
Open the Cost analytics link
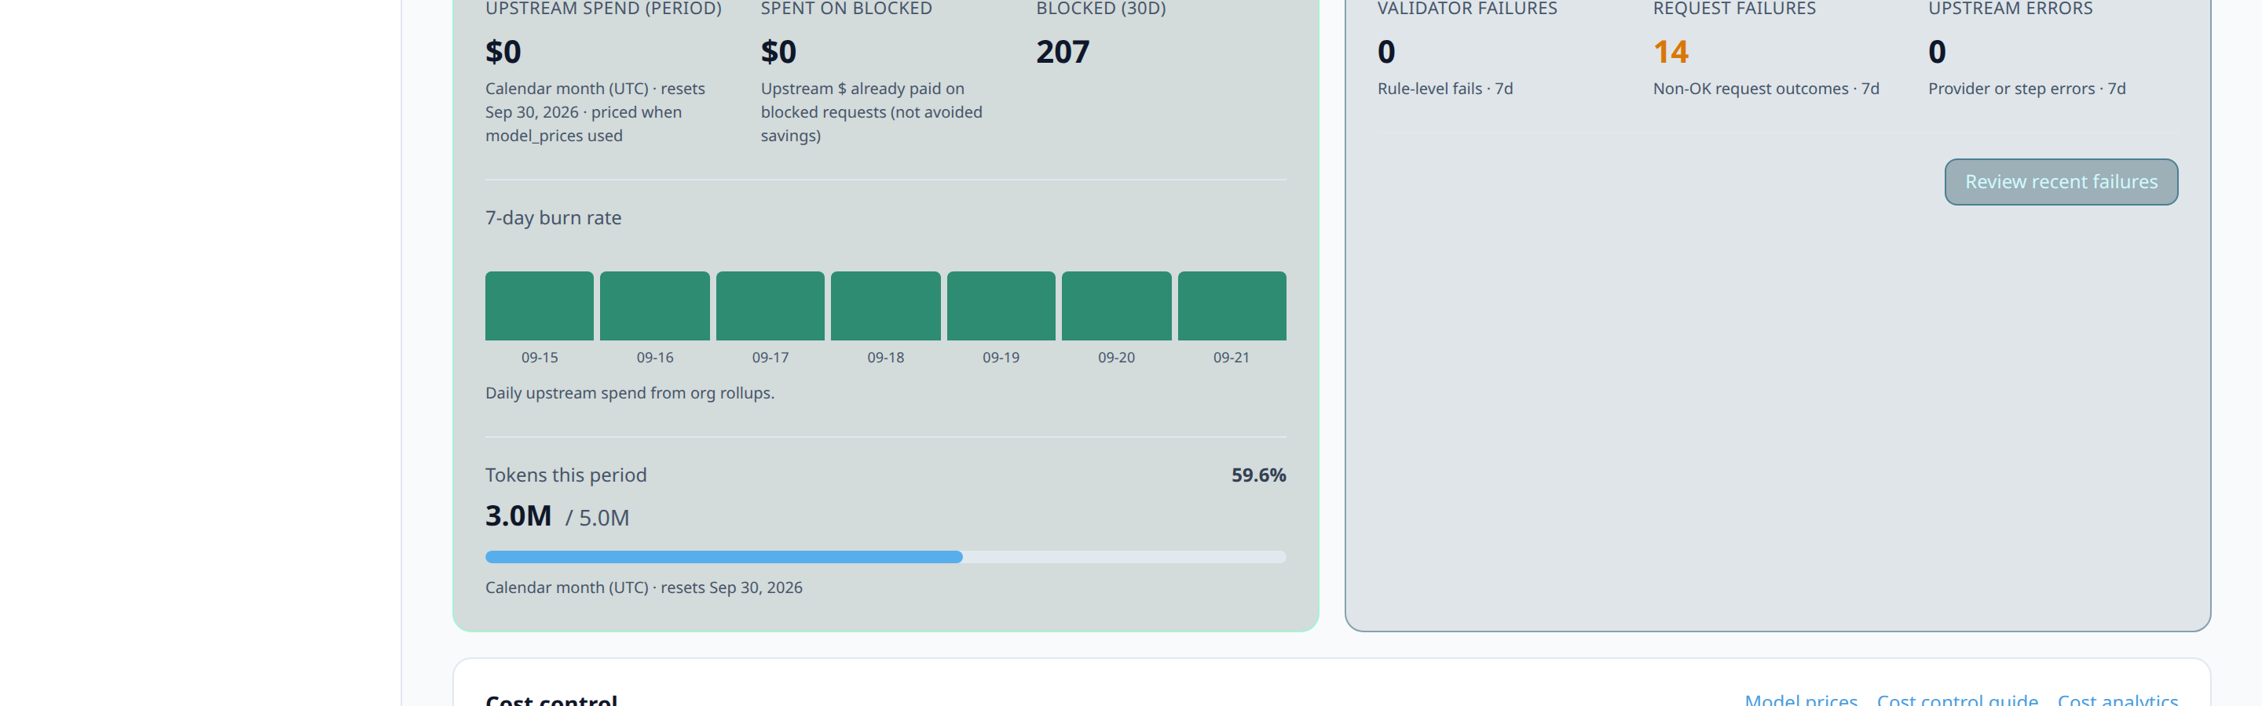click(x=2117, y=699)
